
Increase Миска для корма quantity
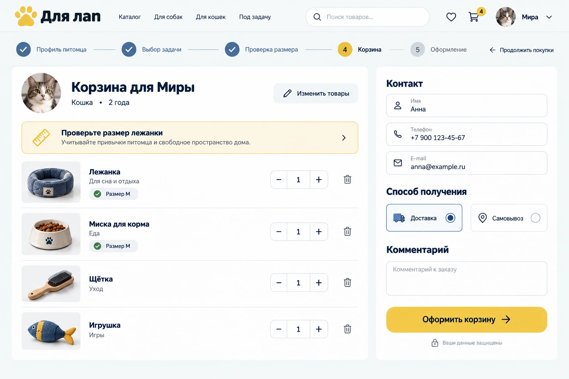tap(319, 232)
